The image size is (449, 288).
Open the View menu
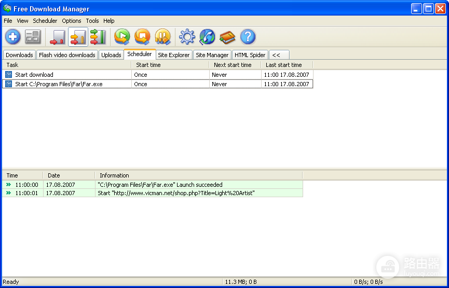tap(22, 21)
